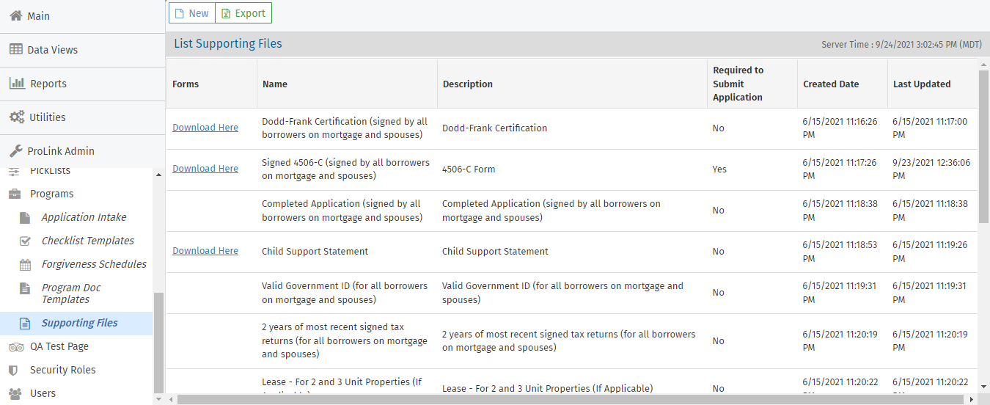Create a new supporting file with New

[x=191, y=13]
